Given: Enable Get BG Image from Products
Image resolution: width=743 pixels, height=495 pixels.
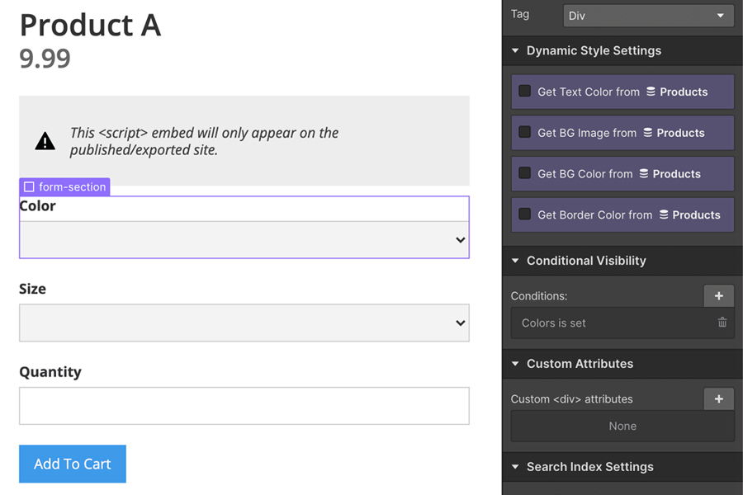Looking at the screenshot, I should click(524, 132).
